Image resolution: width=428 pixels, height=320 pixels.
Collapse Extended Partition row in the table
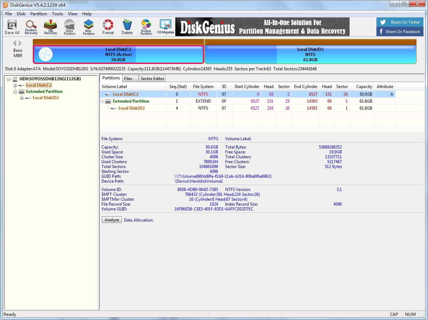tap(103, 101)
